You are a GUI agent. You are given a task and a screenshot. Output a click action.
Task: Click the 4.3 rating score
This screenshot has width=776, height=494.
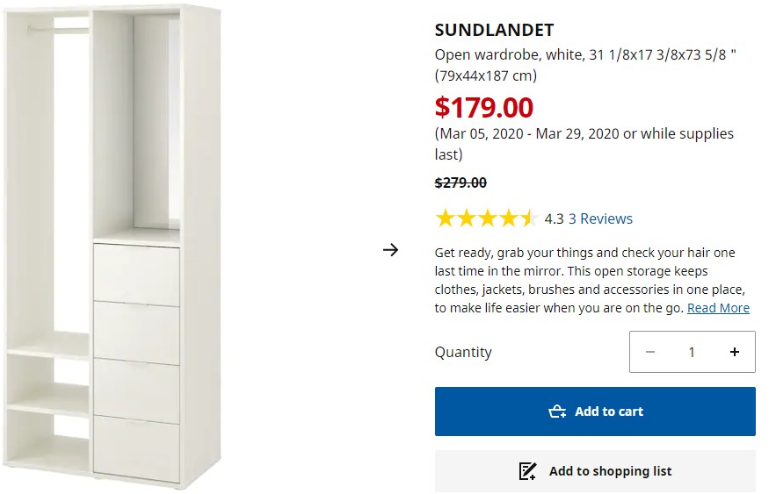point(554,218)
